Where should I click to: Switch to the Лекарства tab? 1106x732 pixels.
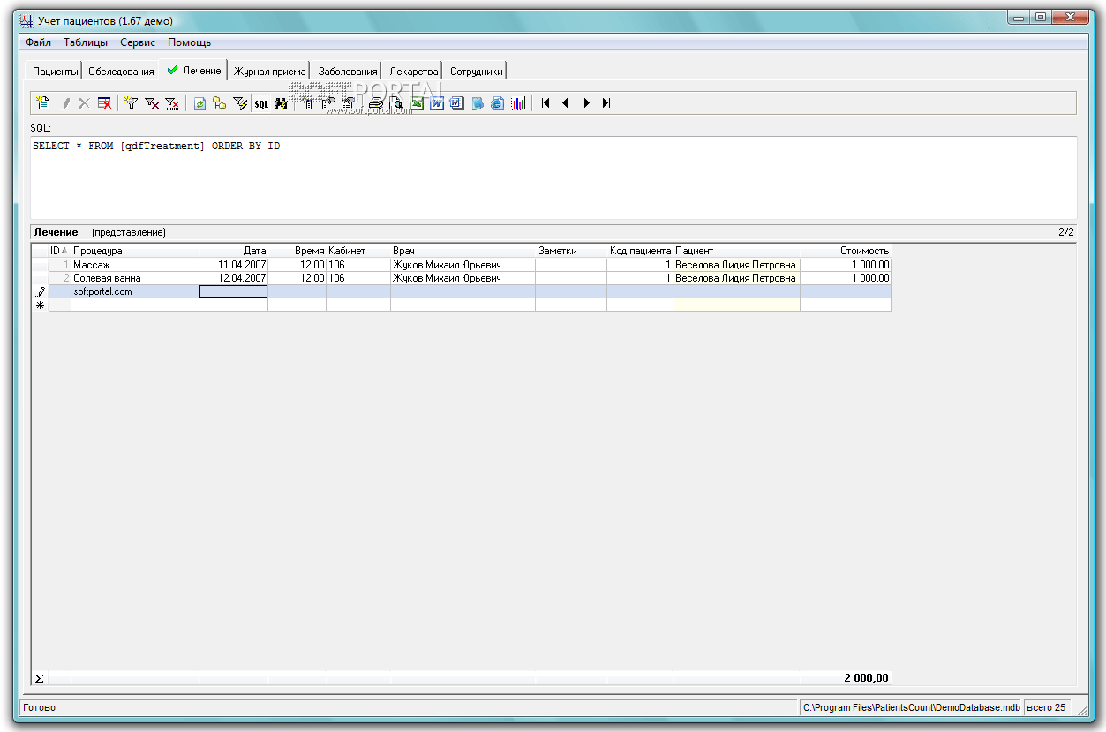(x=413, y=72)
